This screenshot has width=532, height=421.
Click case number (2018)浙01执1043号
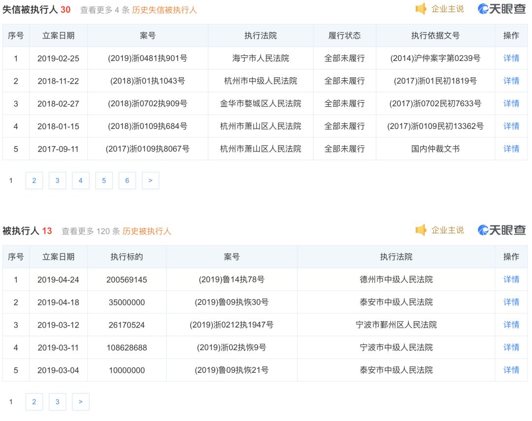click(148, 81)
